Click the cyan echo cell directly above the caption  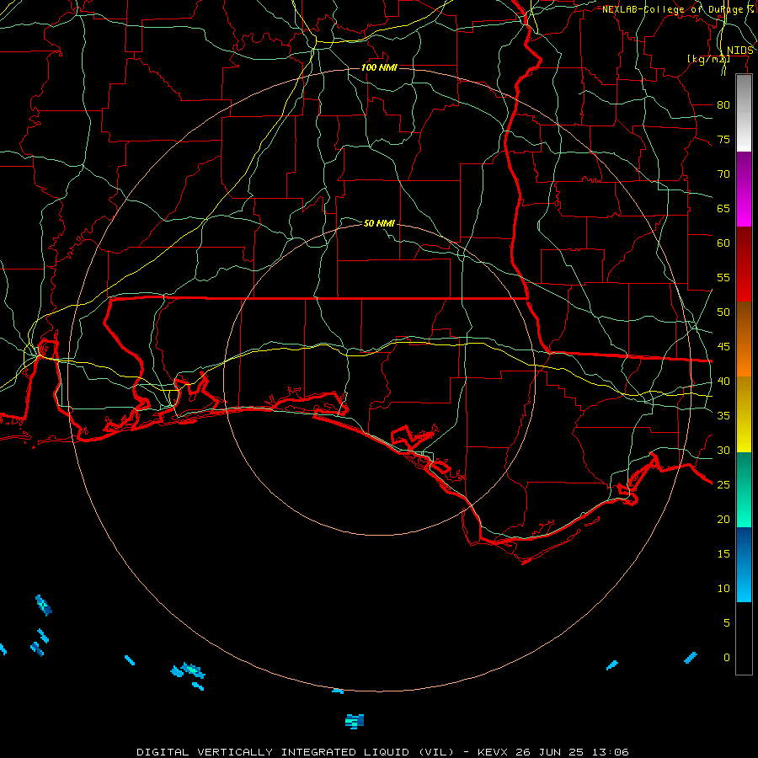[x=355, y=721]
